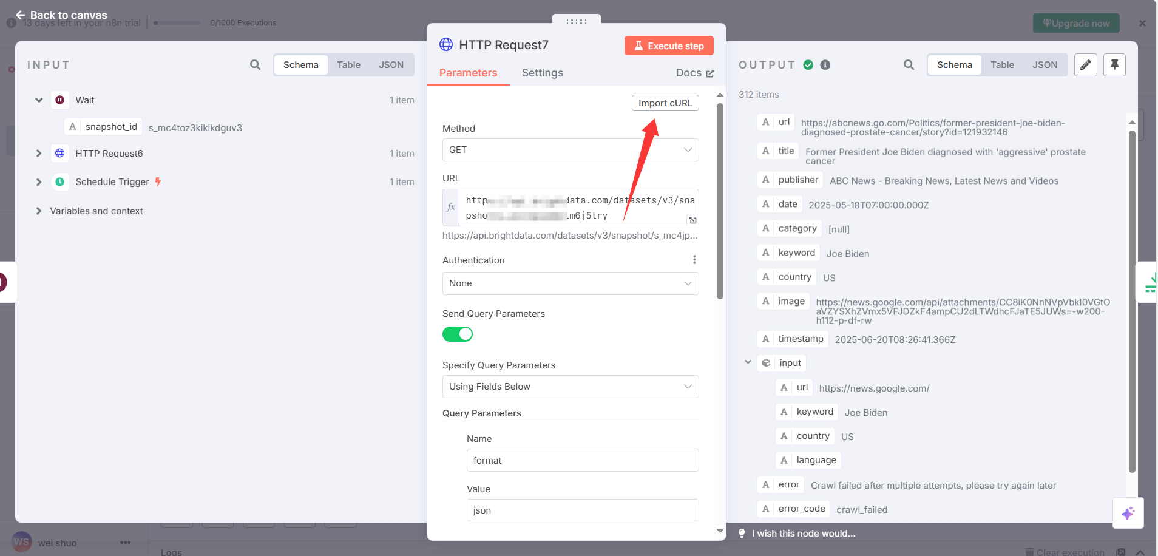Click the Execute step button

(x=669, y=46)
